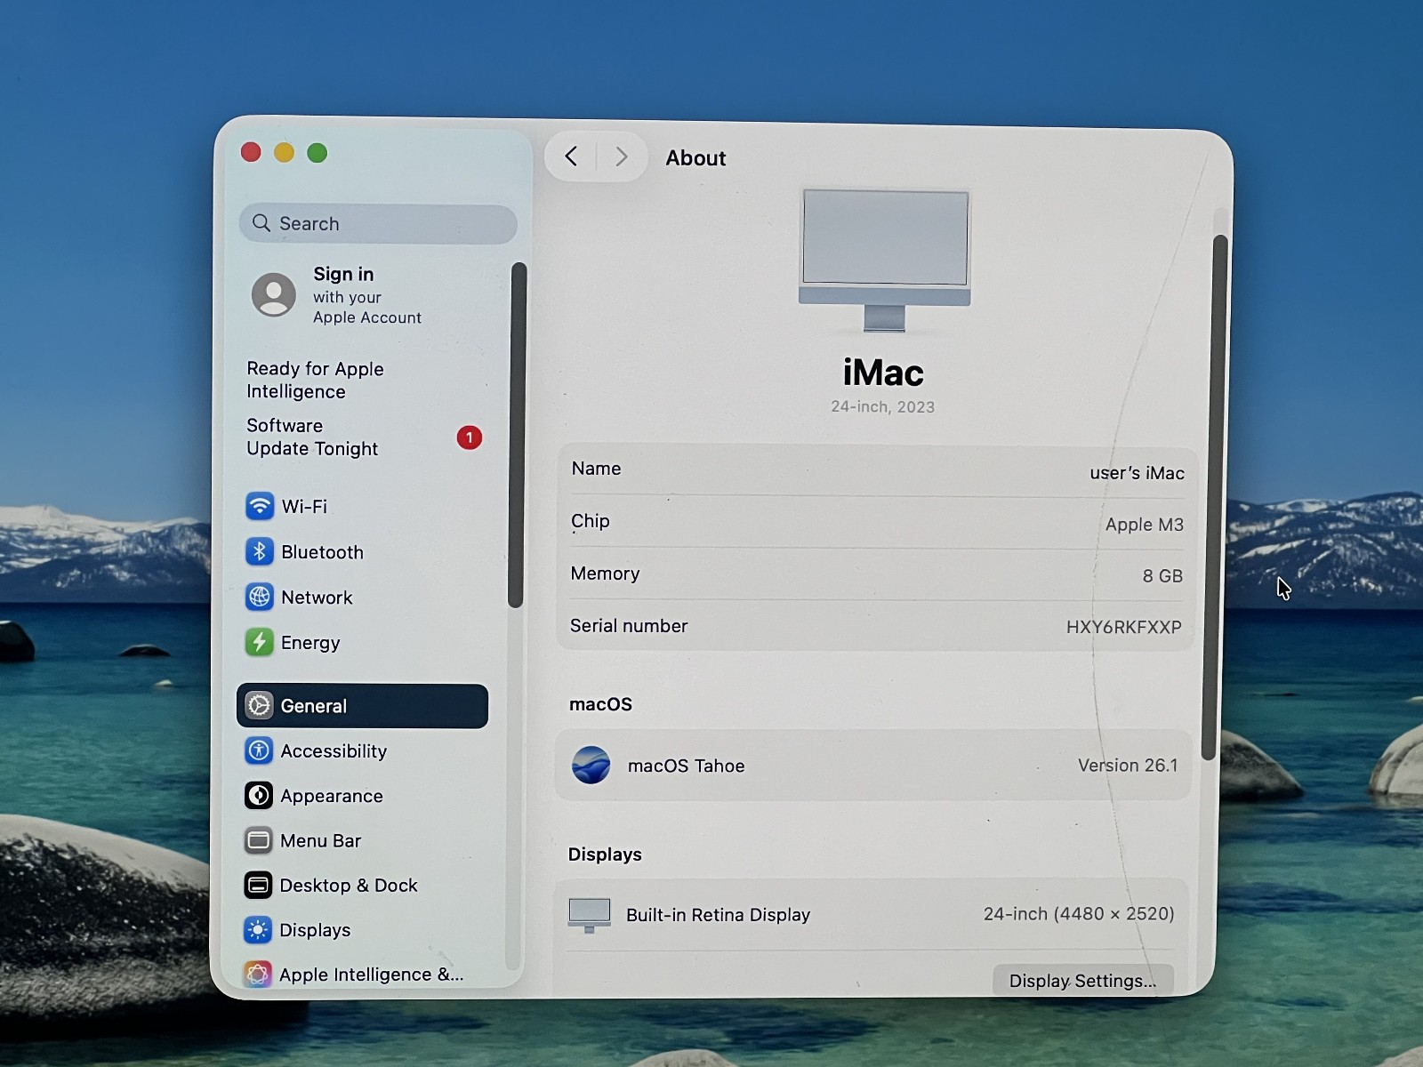Viewport: 1423px width, 1067px height.
Task: Go forward with the right chevron
Action: pyautogui.click(x=622, y=156)
